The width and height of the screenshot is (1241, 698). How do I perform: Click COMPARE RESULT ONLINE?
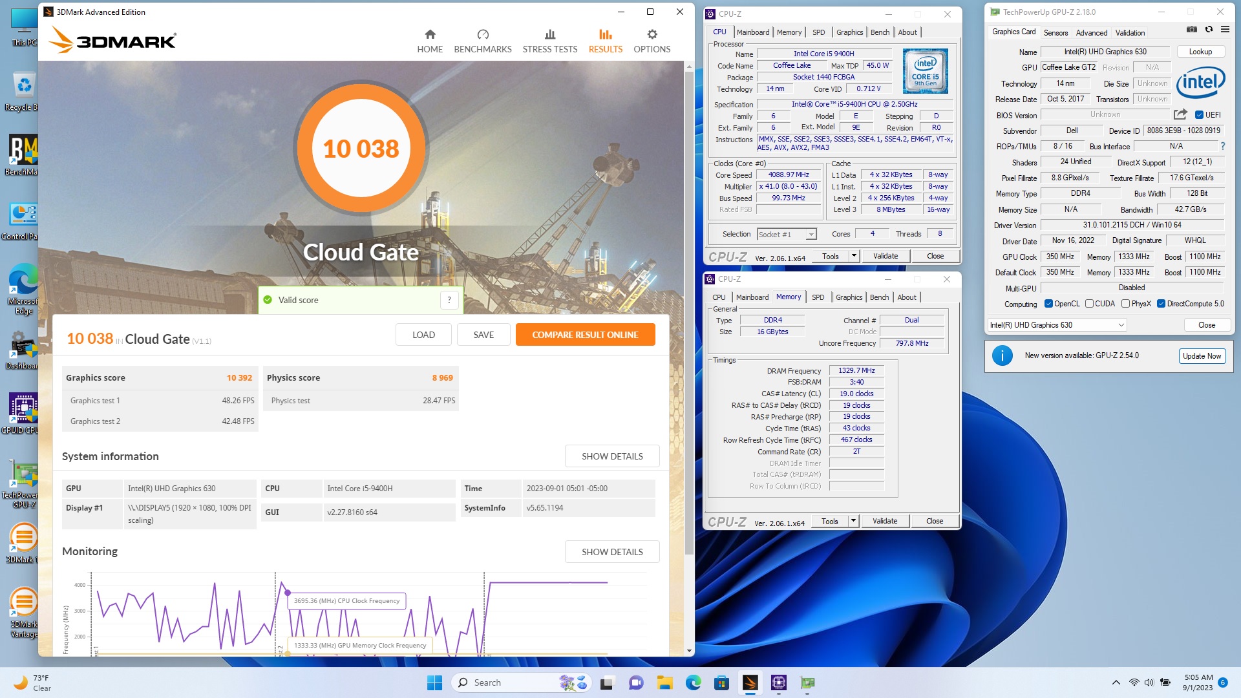585,335
